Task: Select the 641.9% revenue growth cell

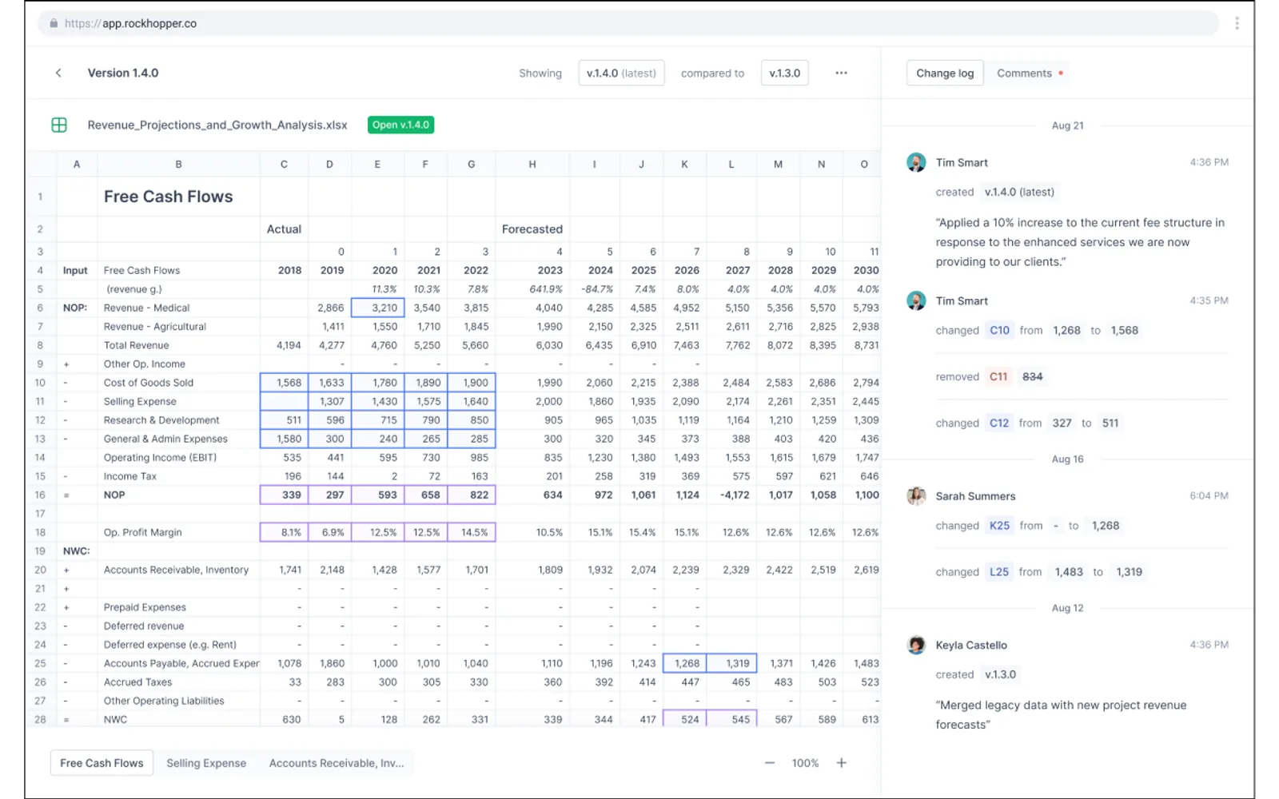Action: [x=532, y=289]
